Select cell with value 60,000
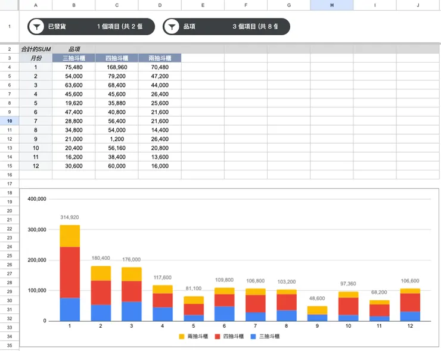441x351 pixels. click(x=117, y=166)
